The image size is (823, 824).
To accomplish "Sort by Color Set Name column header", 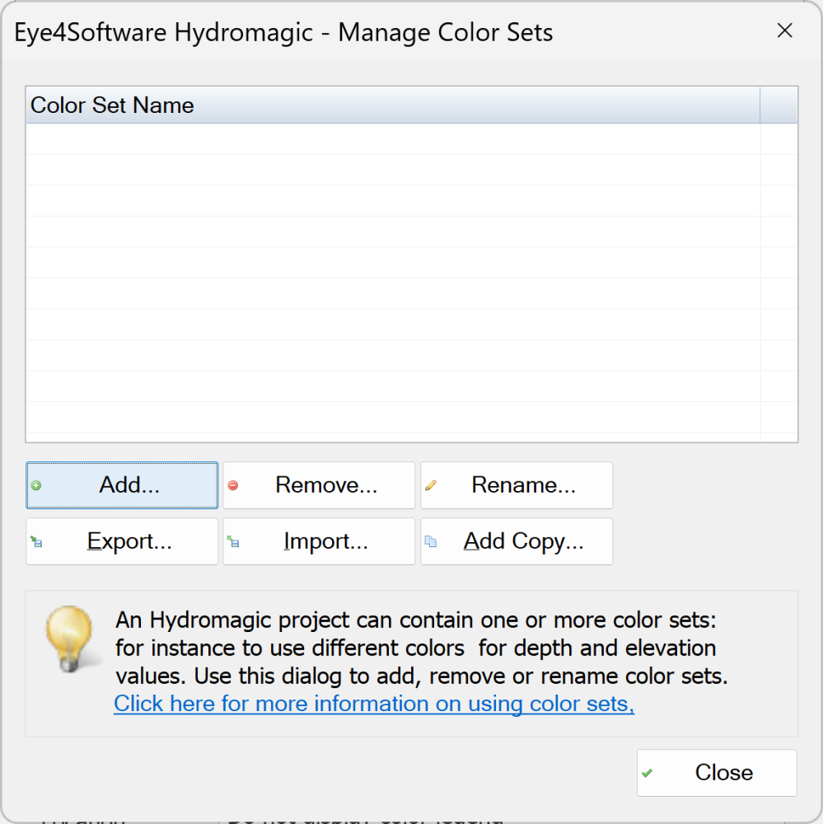I will (393, 105).
